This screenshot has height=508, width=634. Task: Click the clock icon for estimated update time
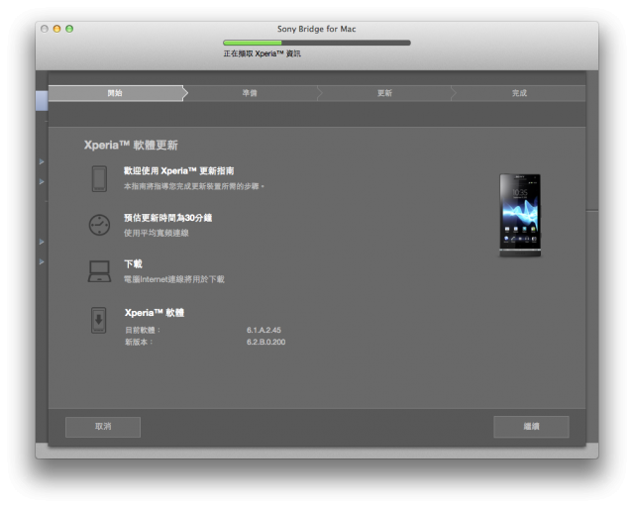pos(99,225)
